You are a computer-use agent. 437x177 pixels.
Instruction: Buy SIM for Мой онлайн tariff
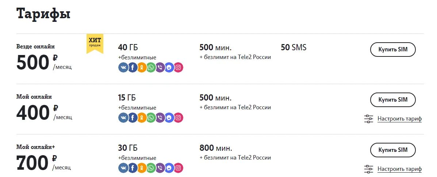point(393,100)
